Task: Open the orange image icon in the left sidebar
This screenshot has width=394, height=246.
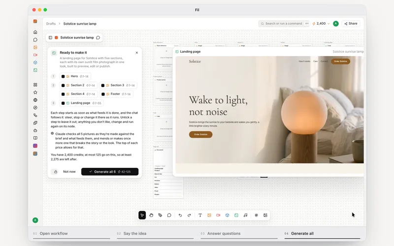Action: [x=35, y=47]
